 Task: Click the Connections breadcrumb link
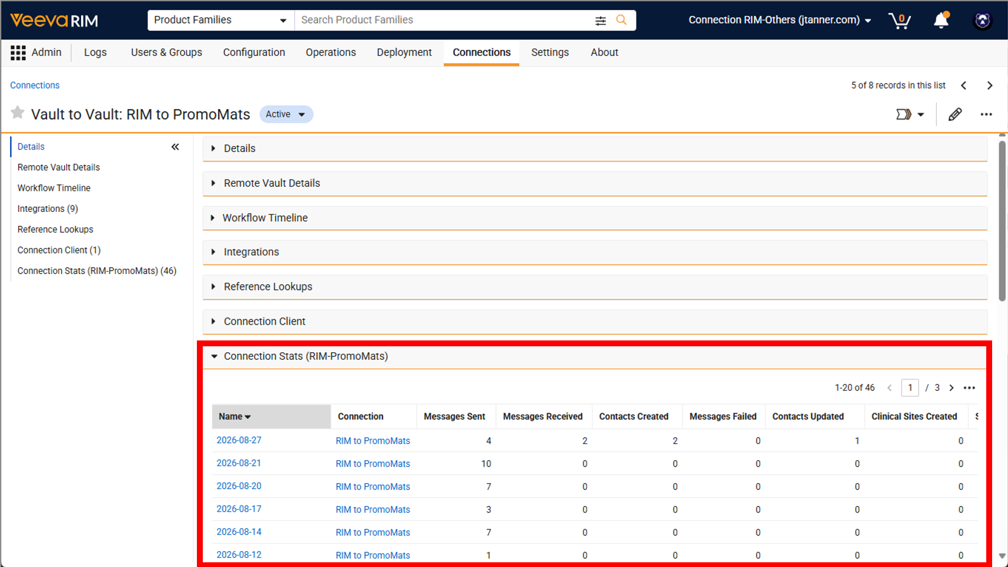pyautogui.click(x=35, y=85)
